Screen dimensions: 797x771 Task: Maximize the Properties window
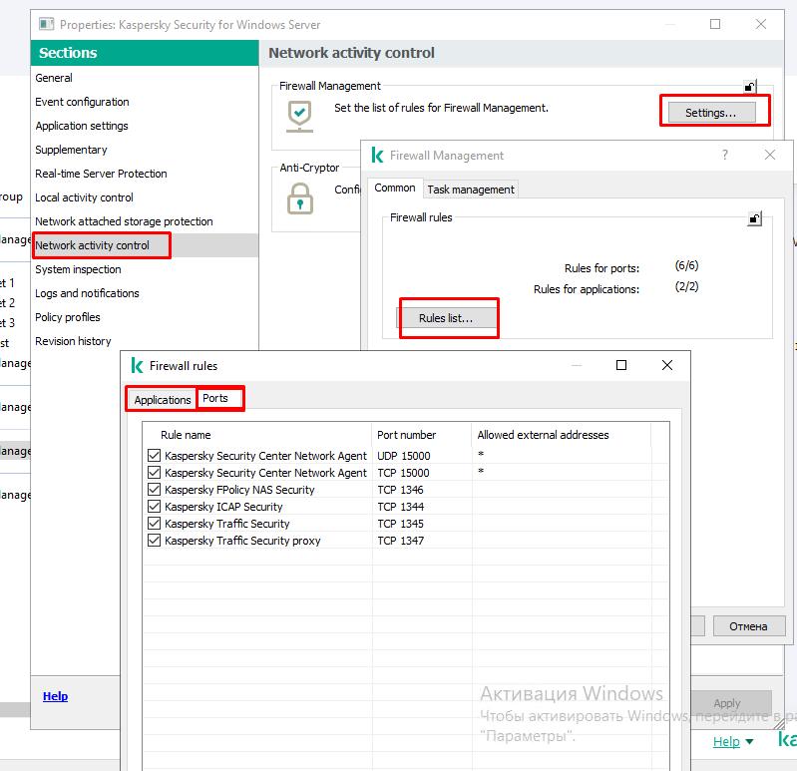[x=714, y=24]
